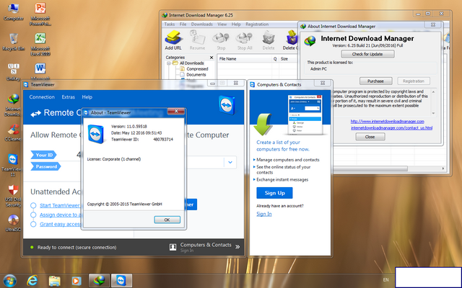Click the blue Sign Up button
Screen dimensions: 462x288
click(x=274, y=193)
